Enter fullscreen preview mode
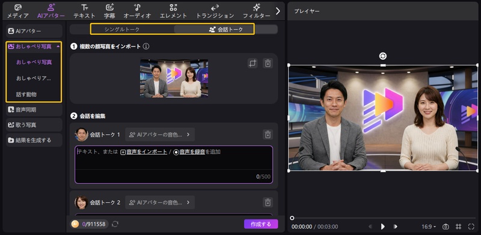 pos(471,227)
